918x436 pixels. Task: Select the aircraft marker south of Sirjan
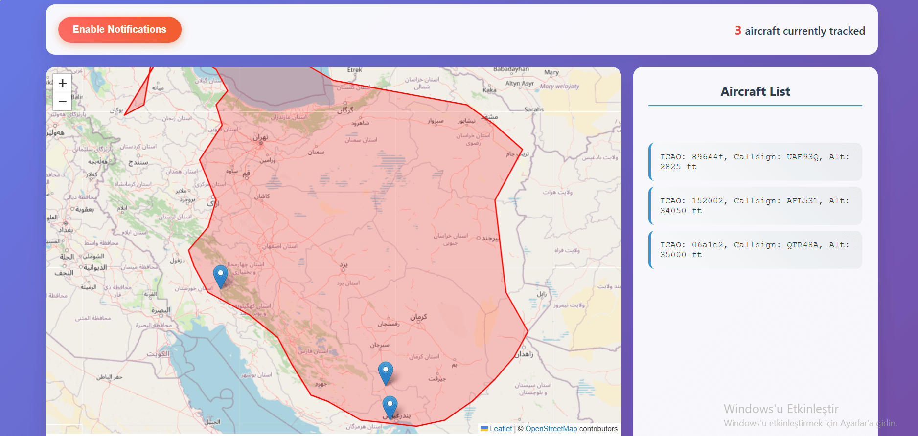click(386, 373)
